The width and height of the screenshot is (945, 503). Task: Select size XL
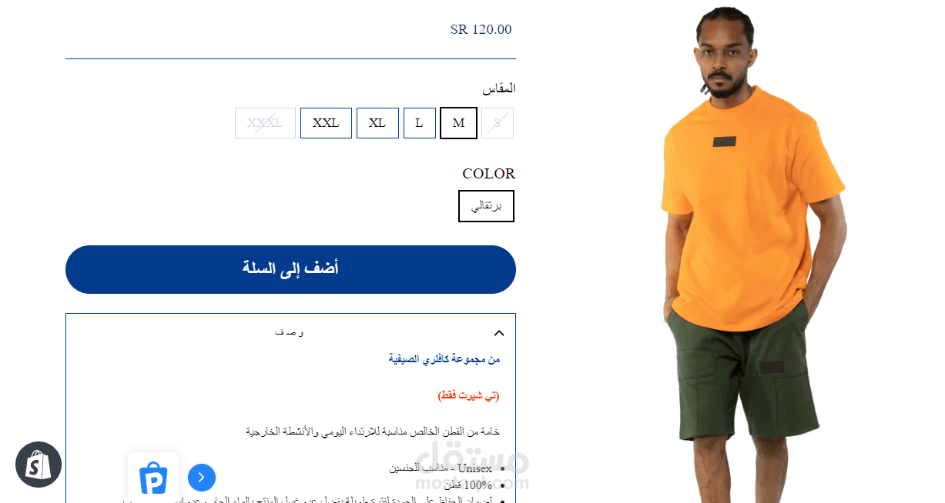click(x=377, y=123)
